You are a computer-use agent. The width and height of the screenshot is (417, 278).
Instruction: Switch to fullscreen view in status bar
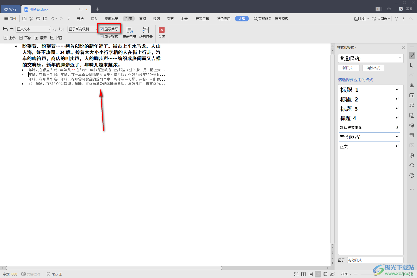(296, 274)
